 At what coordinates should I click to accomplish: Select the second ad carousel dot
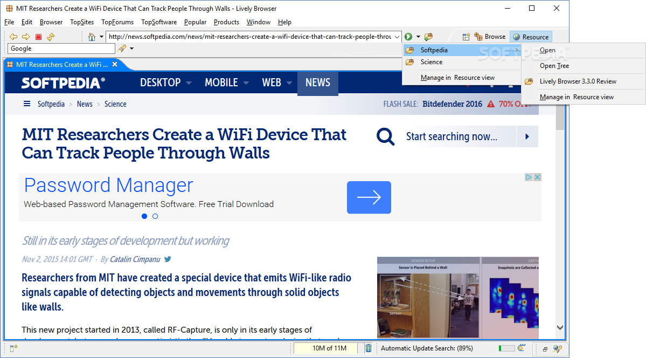pyautogui.click(x=155, y=216)
